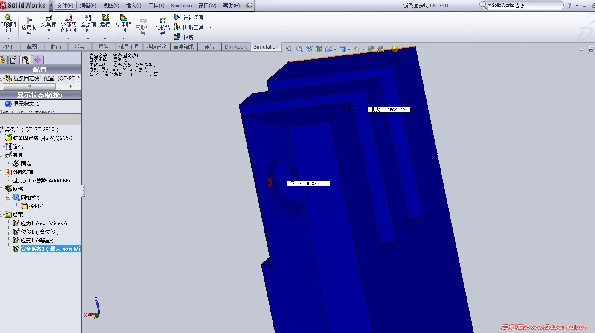The width and height of the screenshot is (595, 333).
Task: Open the Fixtures Advisor (夹具顾问) tool
Action: point(49,24)
